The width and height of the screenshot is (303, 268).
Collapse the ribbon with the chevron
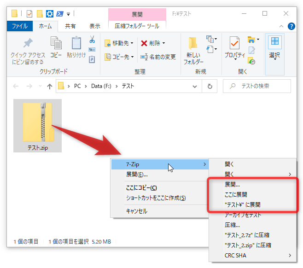pos(281,26)
